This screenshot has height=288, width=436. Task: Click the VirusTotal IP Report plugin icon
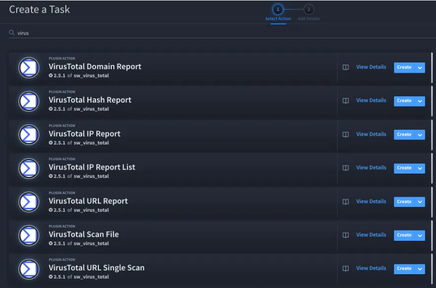click(x=29, y=135)
